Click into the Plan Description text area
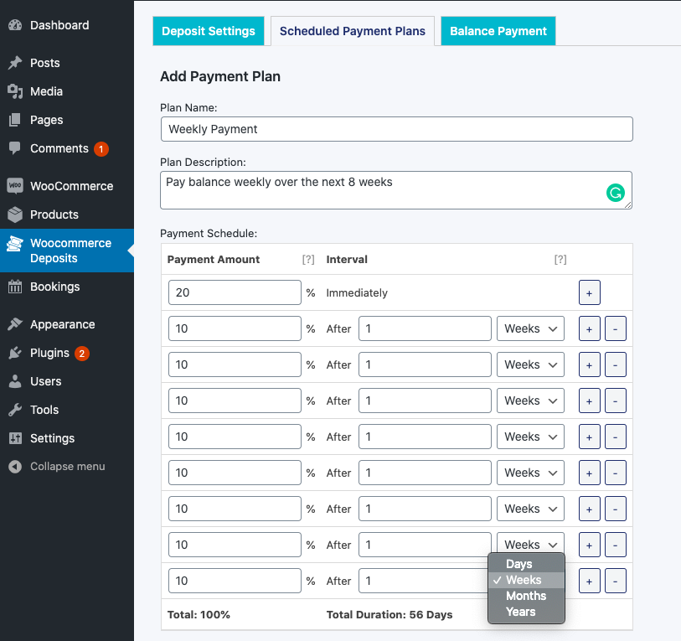This screenshot has height=641, width=681. click(396, 190)
